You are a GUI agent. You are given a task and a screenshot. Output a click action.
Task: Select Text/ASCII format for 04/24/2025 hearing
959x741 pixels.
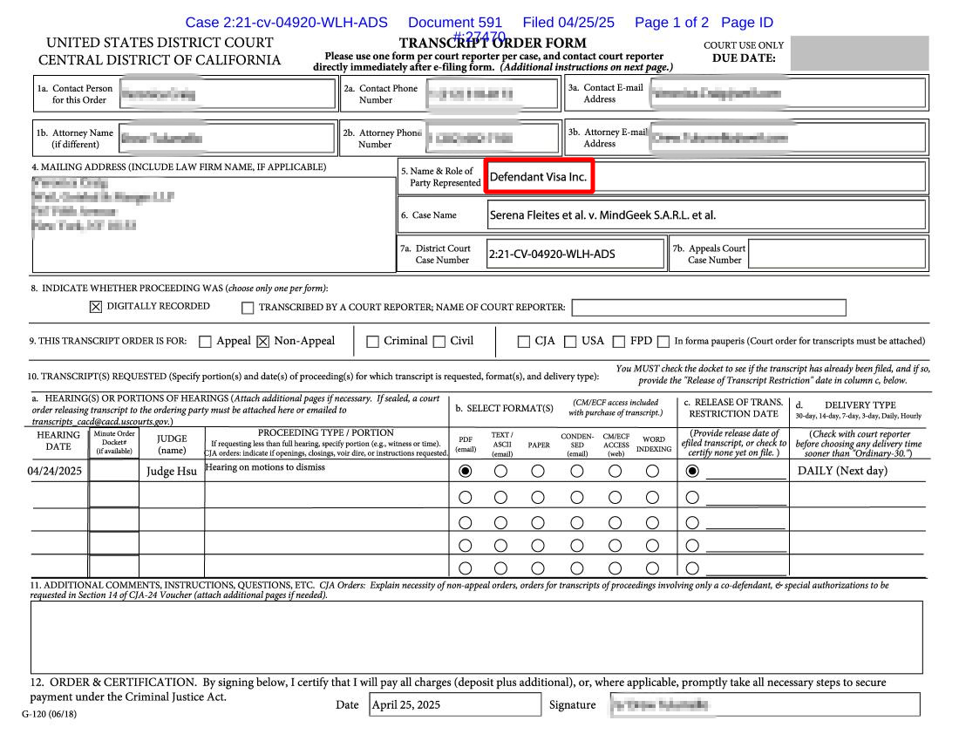(501, 472)
